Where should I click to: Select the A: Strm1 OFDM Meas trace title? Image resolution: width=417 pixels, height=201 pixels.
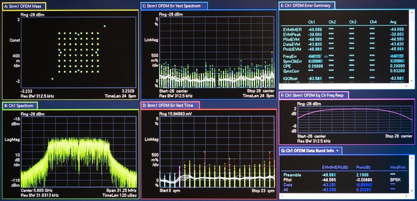pos(24,6)
